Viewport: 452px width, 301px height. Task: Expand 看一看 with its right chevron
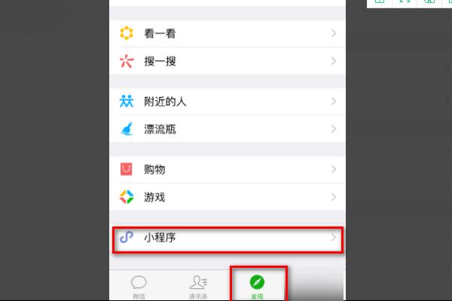pyautogui.click(x=334, y=33)
